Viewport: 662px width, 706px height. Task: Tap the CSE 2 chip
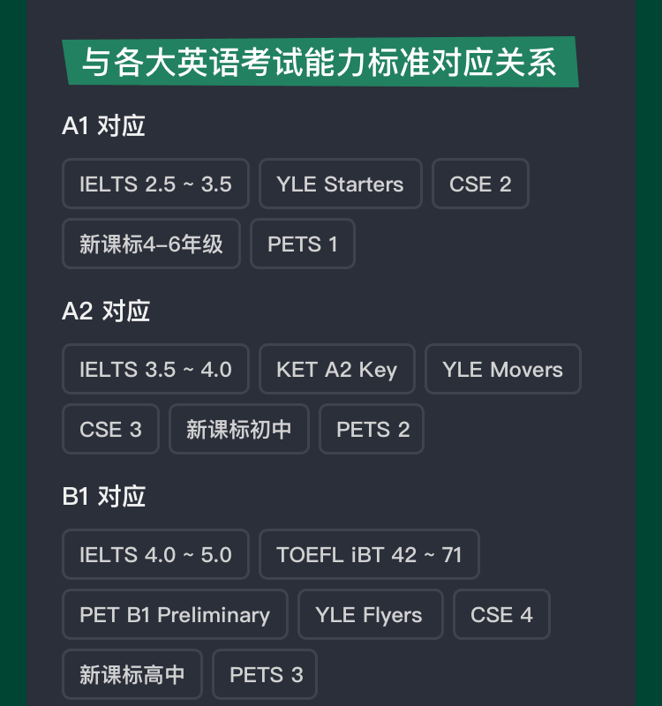[x=480, y=184]
